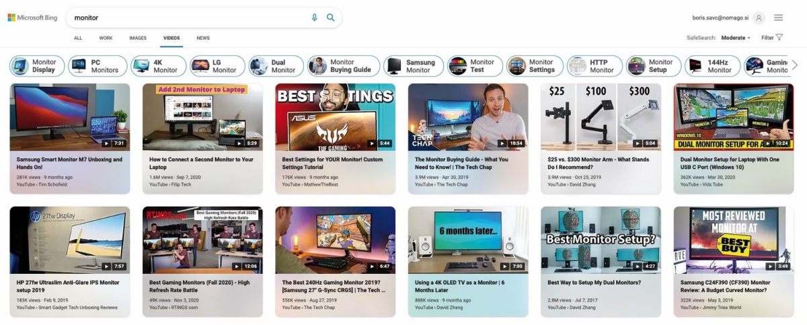Open the SafeSearch Moderate dropdown

pos(736,38)
